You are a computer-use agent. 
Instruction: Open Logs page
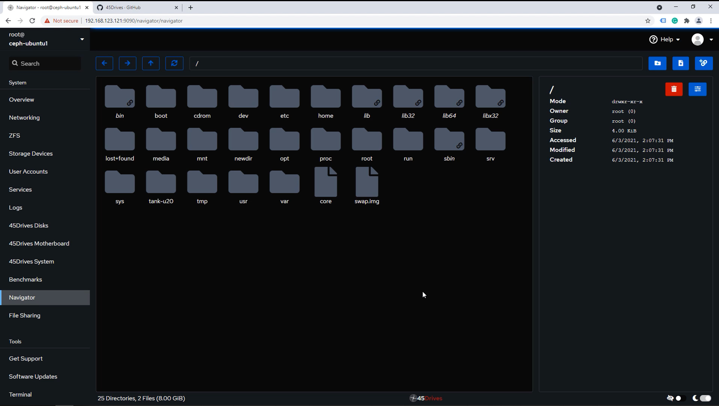(45, 208)
